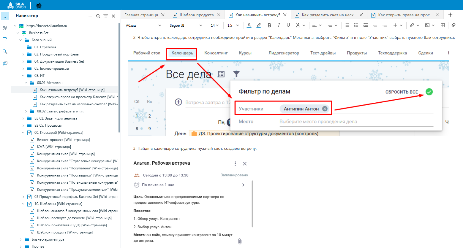Open the properties info panel icon
Viewport: 463px width, 248px height.
5,40
